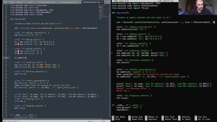The image size is (217, 122).
Task: Place cursor on s1.cmdPrint line in Sublime
Action: [20, 58]
